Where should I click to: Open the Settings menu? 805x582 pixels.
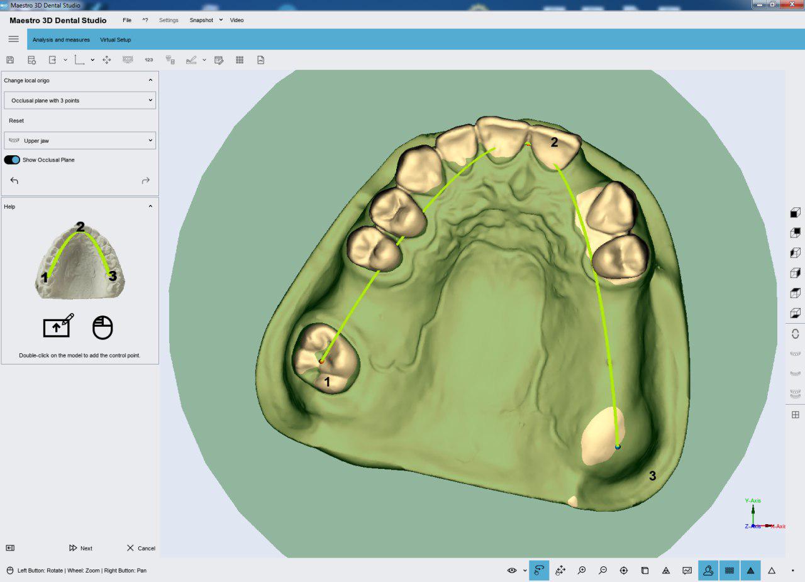(169, 20)
